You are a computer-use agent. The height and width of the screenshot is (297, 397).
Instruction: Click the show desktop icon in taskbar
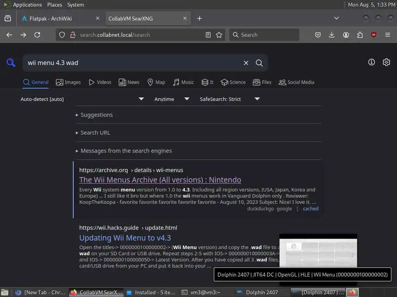coord(5,292)
